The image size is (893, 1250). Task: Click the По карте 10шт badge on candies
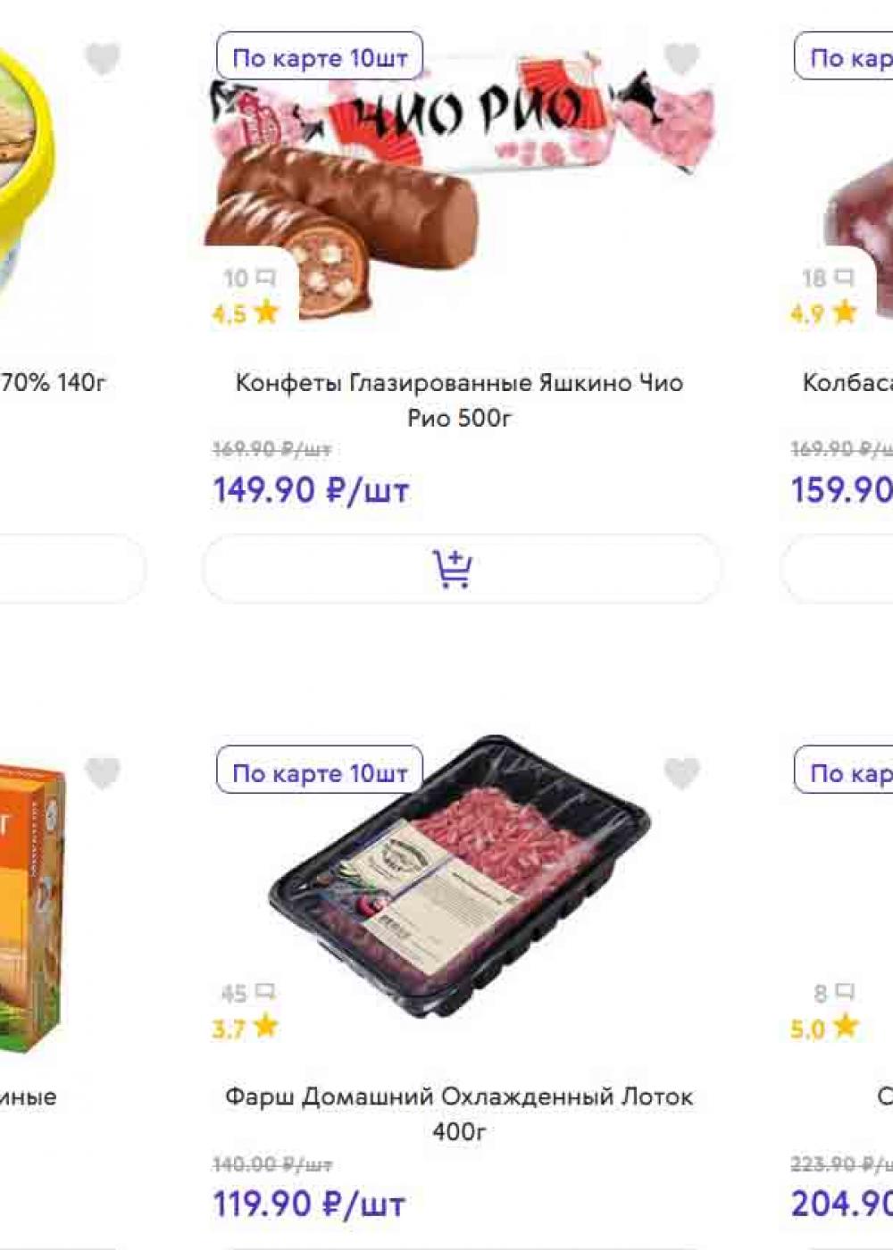coord(320,58)
